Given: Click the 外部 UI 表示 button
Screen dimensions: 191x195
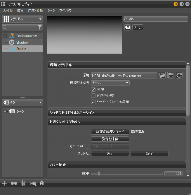Looking at the screenshot, I should [x=110, y=153].
